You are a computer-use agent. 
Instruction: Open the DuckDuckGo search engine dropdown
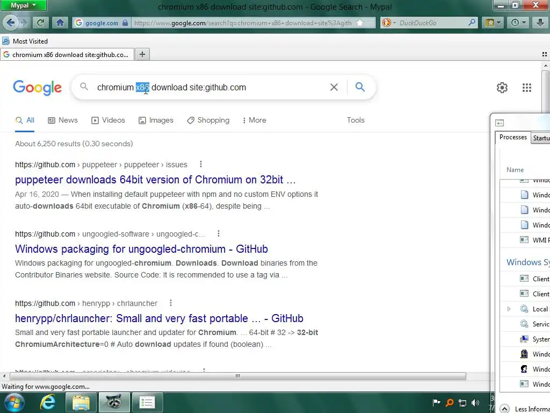tap(389, 23)
